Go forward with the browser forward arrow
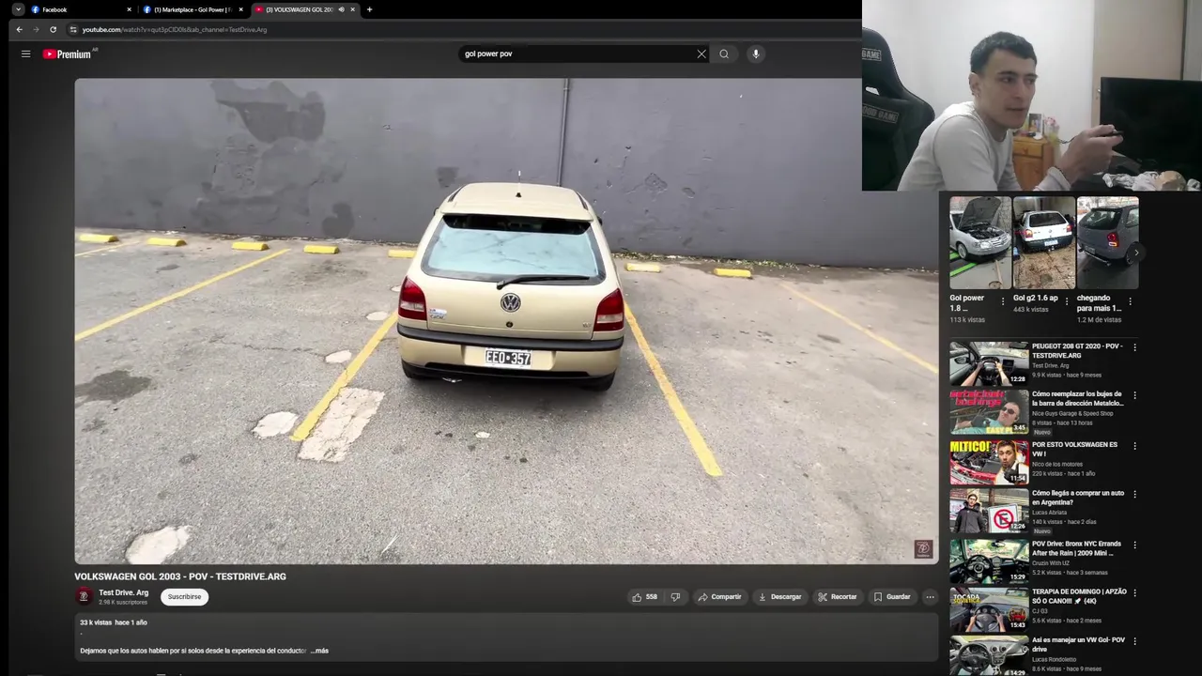 point(36,29)
